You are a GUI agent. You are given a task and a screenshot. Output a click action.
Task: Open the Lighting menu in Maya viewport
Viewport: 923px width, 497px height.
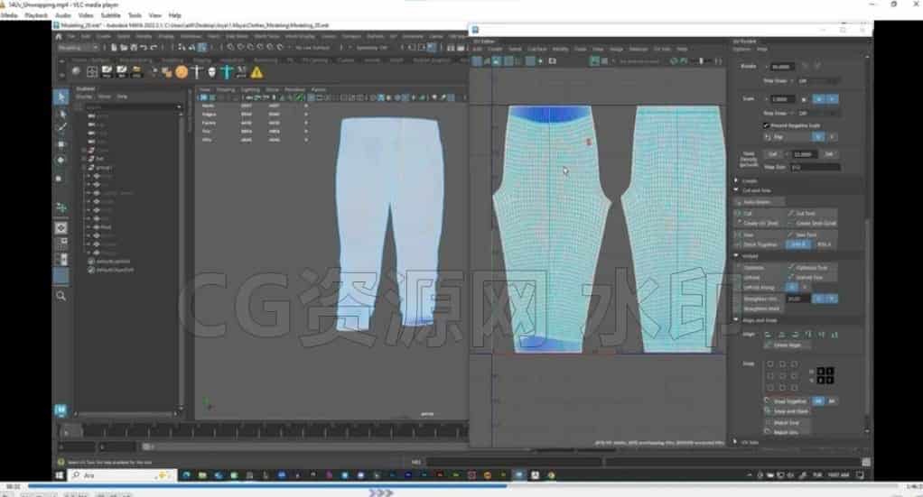(250, 90)
